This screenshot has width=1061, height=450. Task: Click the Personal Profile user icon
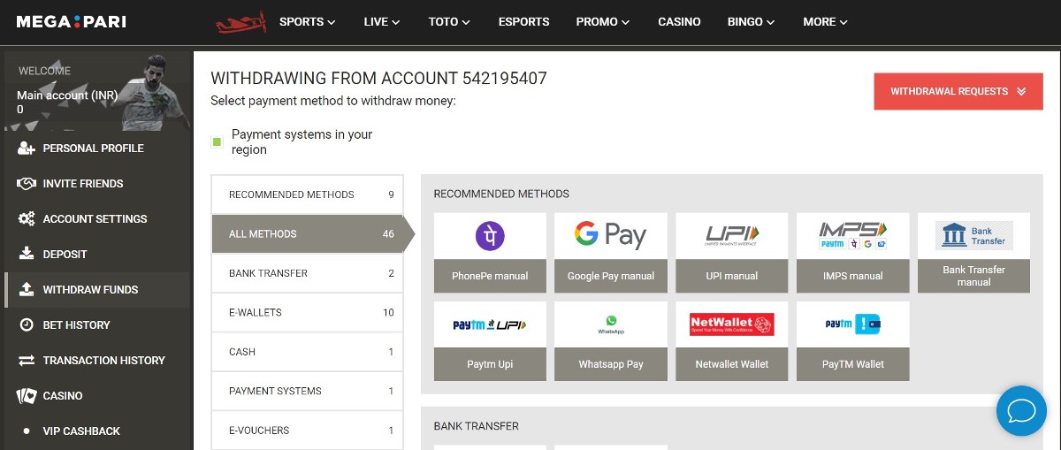(27, 149)
